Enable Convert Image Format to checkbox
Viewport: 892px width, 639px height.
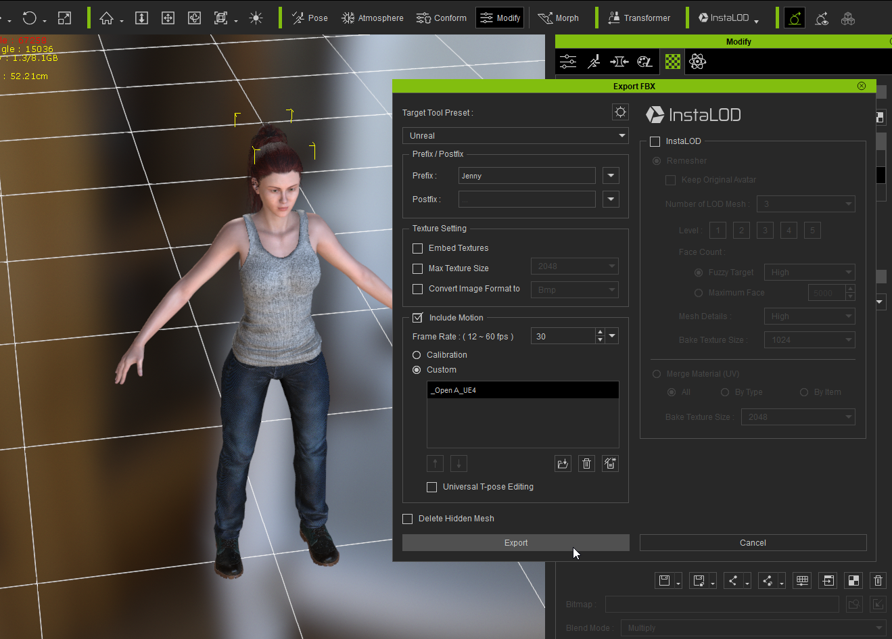pos(418,289)
